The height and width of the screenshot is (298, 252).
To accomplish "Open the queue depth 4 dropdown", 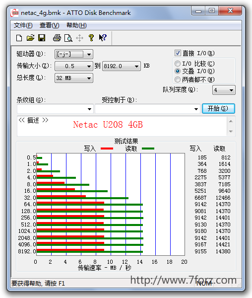I will [224, 90].
